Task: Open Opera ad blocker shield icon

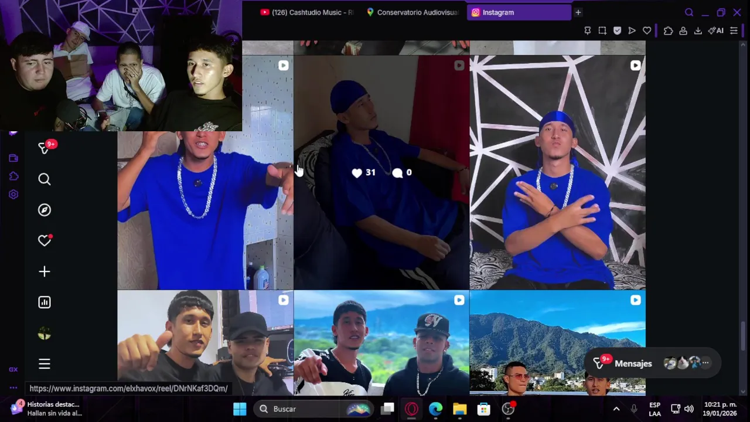Action: pos(617,30)
